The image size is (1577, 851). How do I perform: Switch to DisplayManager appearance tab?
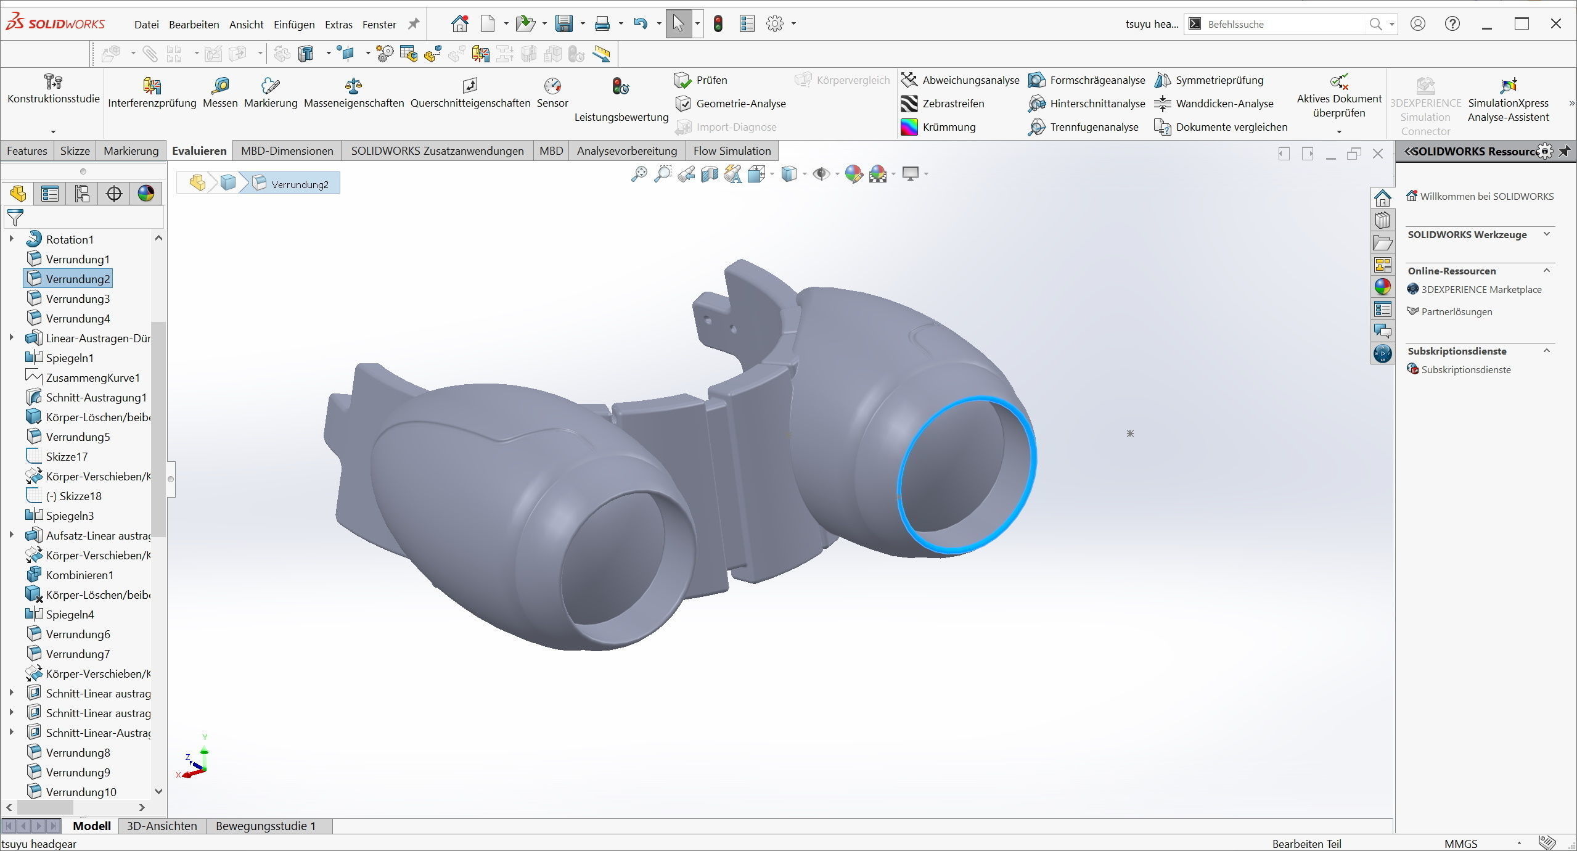146,194
